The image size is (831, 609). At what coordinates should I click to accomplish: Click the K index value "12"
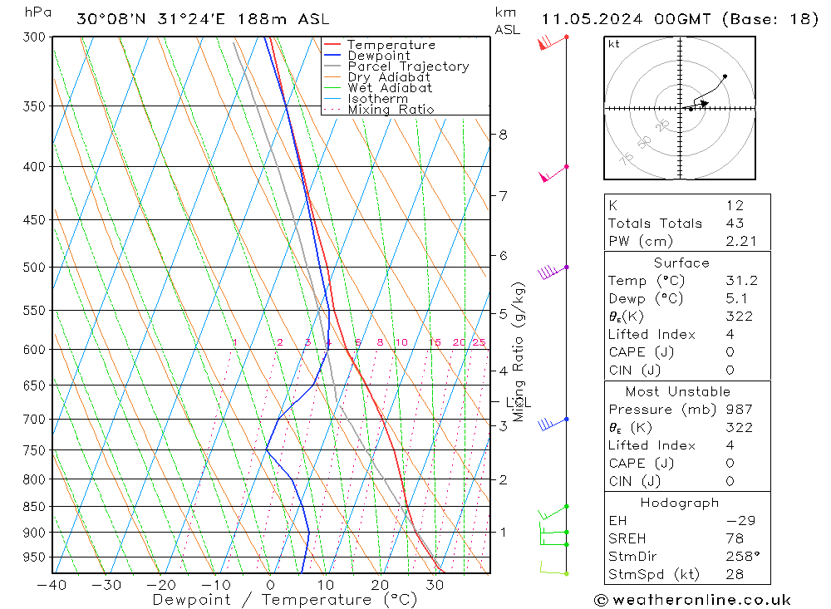[735, 205]
